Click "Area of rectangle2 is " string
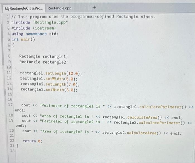The width and height of the screenshot is (195, 163). click(x=67, y=132)
